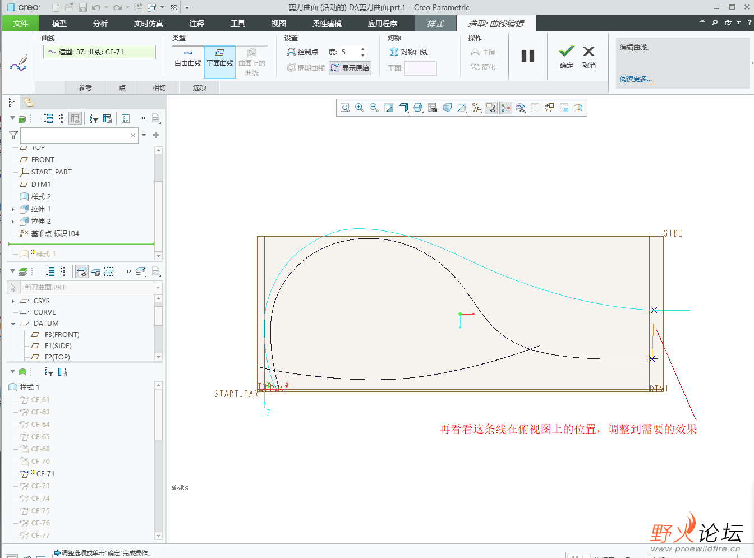Screen dimensions: 754x558
Task: Click the pause button
Action: (528, 56)
